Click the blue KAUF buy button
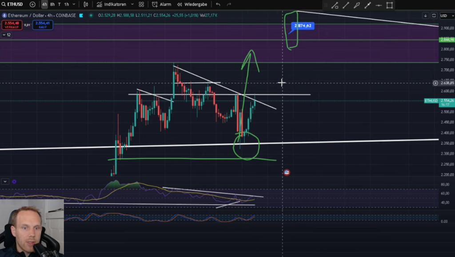Screen dimensions: 455x257 click(x=43, y=25)
